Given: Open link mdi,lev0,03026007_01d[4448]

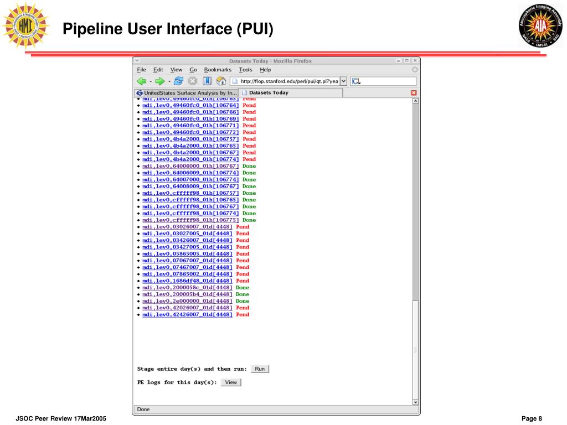Looking at the screenshot, I should pyautogui.click(x=187, y=227).
